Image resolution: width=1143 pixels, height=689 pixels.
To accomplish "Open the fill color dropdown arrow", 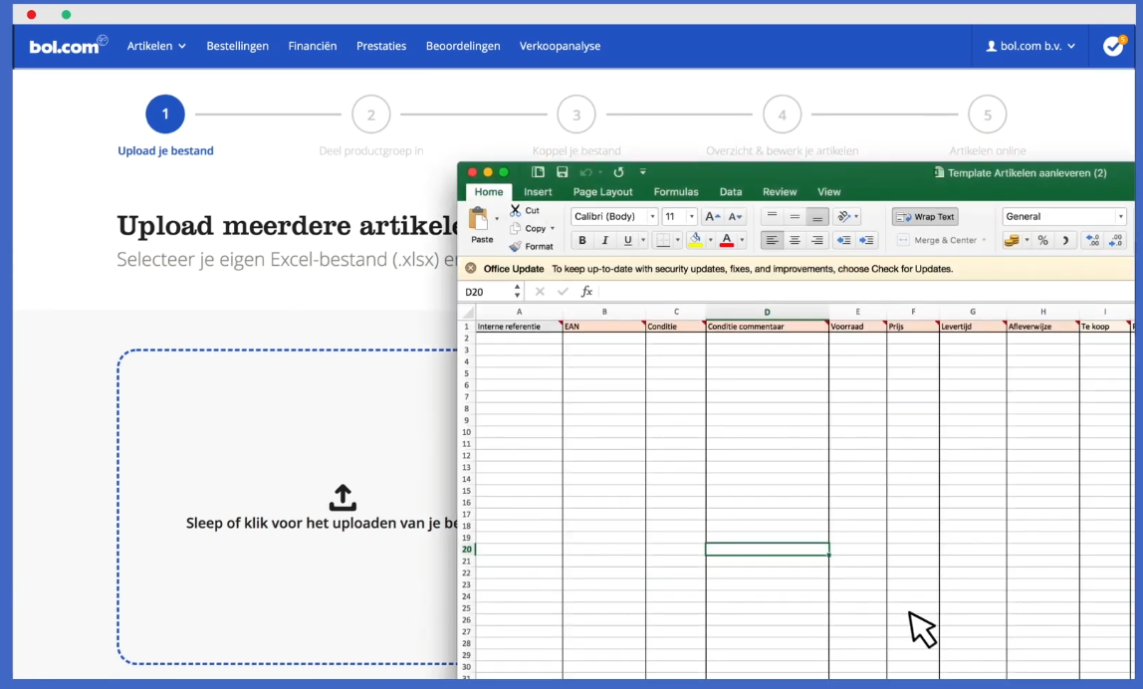I will pyautogui.click(x=710, y=240).
